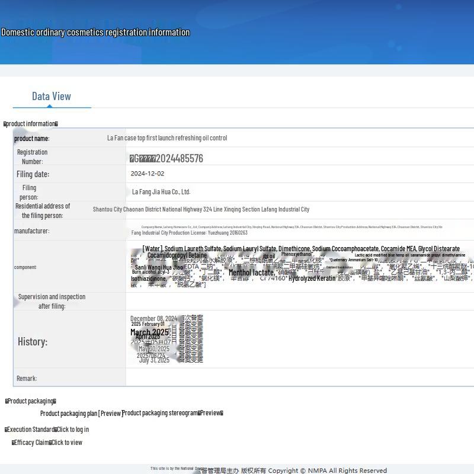Click the product information section header
The image size is (474, 474).
point(31,124)
